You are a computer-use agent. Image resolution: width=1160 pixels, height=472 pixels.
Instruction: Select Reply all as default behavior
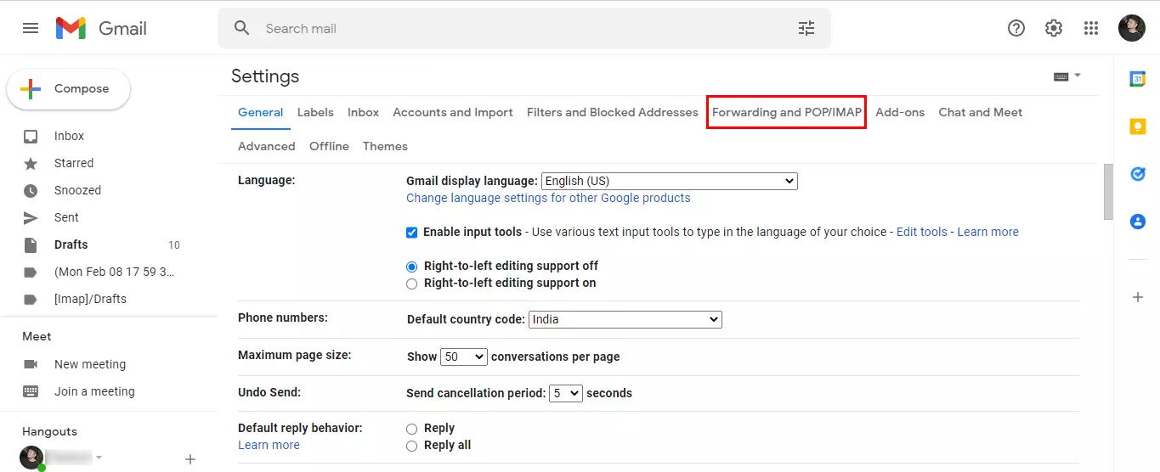click(412, 446)
